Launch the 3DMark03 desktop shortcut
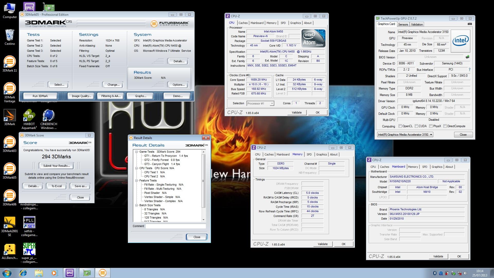 tap(10, 144)
